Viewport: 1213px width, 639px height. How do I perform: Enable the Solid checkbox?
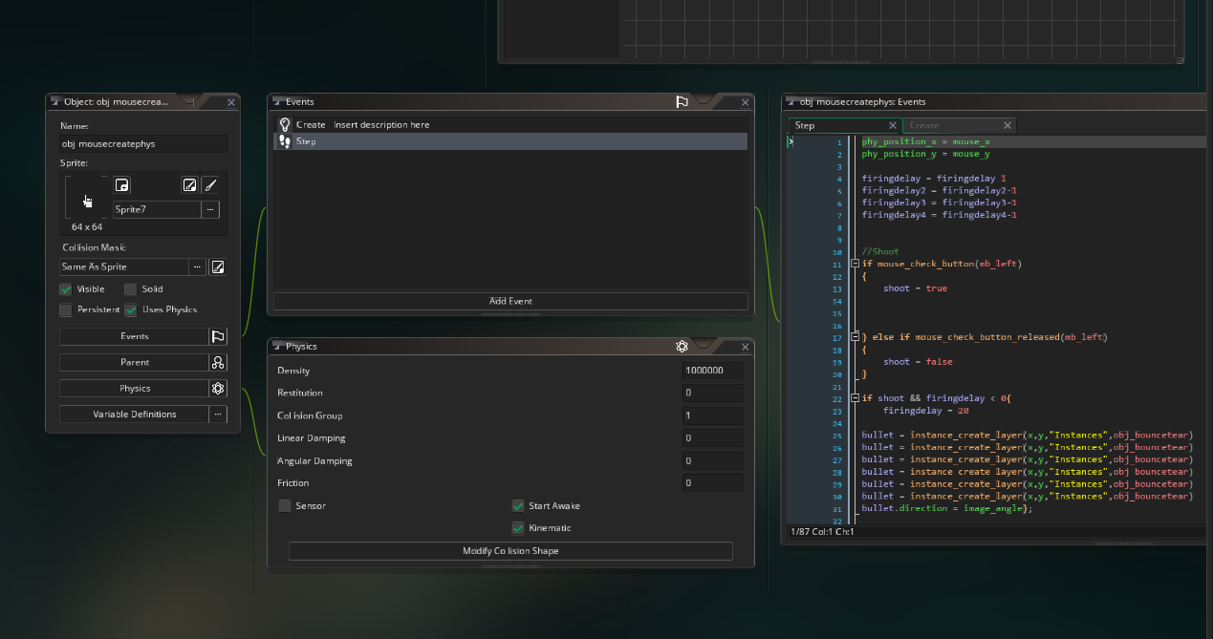click(130, 288)
